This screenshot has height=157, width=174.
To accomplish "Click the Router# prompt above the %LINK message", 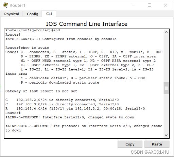I will pyautogui.click(x=13, y=113).
